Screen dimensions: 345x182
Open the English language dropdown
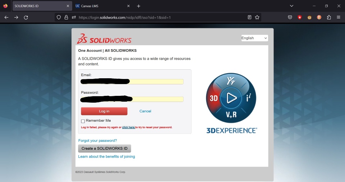coord(254,38)
